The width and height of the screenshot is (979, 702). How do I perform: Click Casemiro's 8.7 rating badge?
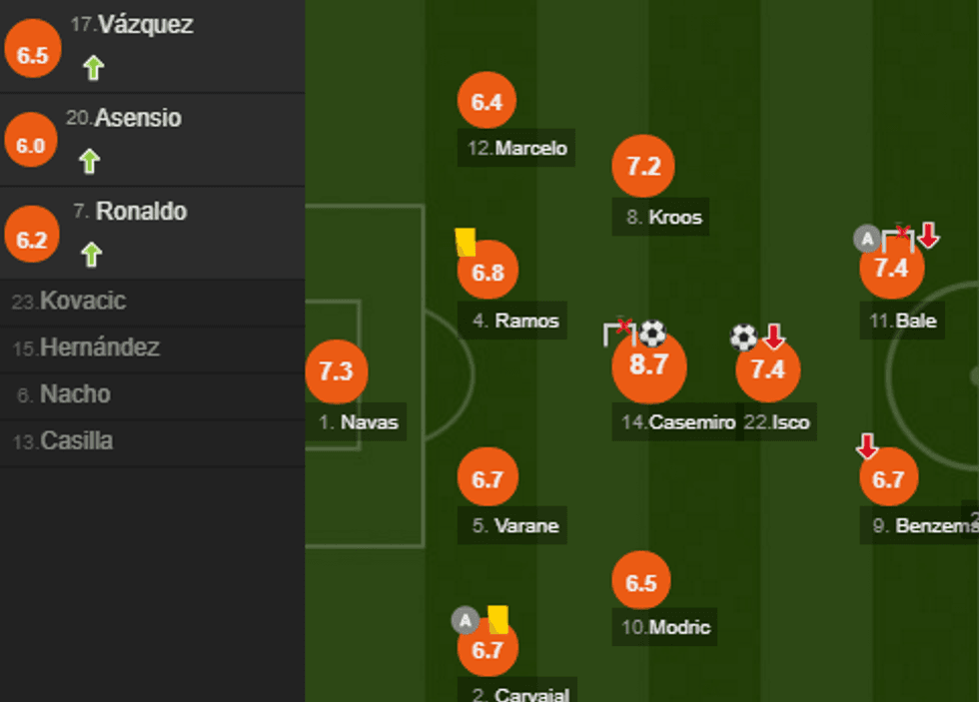pos(648,365)
